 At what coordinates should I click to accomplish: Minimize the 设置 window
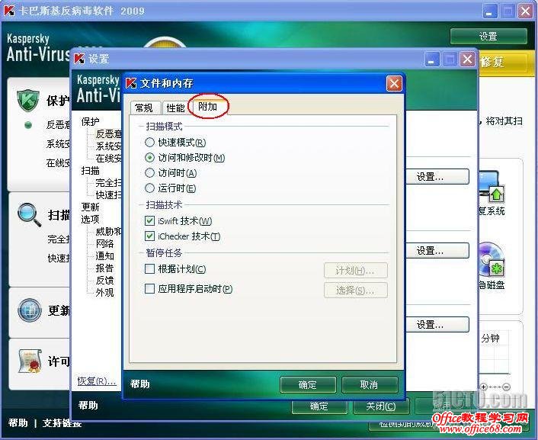click(431, 59)
